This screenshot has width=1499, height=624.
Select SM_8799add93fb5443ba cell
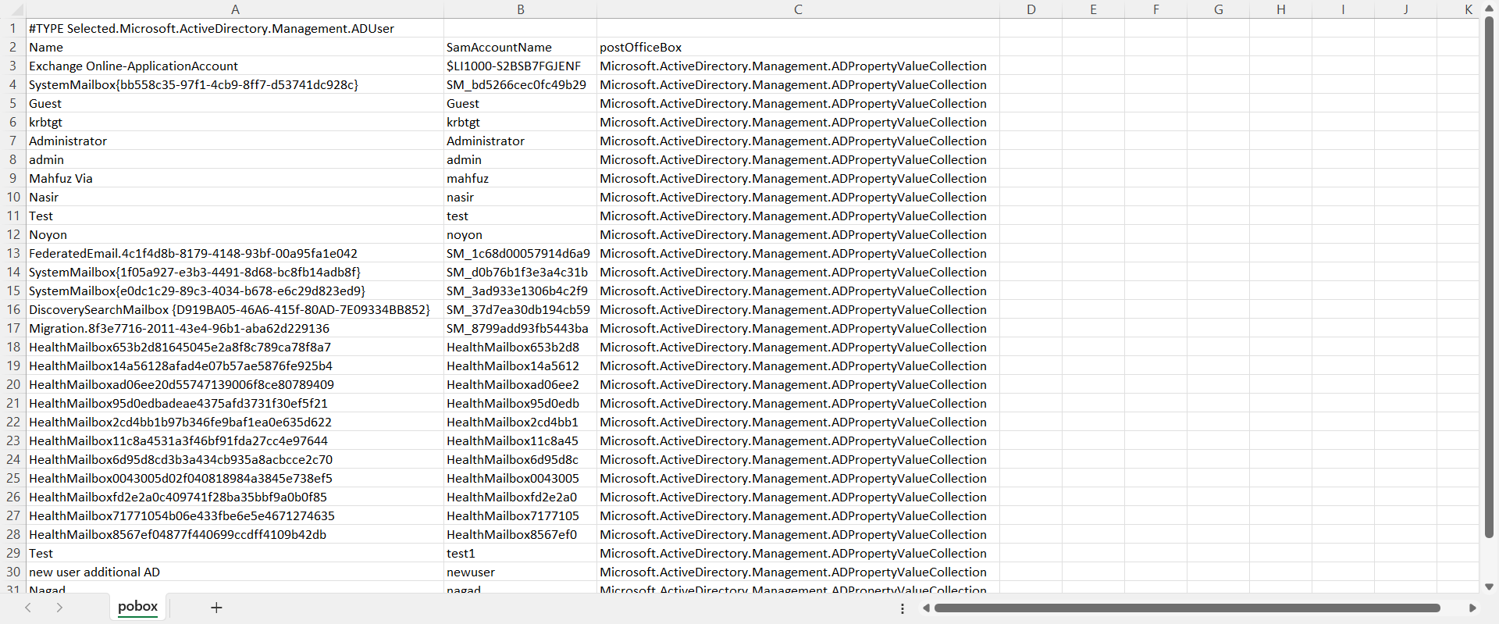coord(520,328)
